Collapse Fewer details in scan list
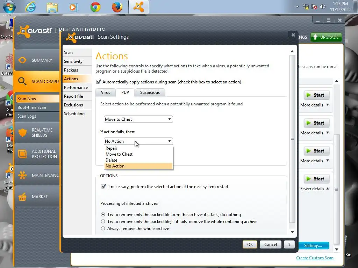The height and width of the screenshot is (268, 358). click(315, 189)
